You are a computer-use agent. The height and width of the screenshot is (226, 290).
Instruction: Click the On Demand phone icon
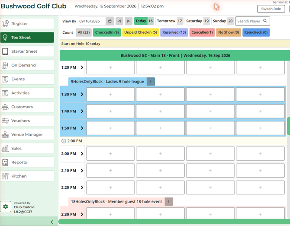pyautogui.click(x=5, y=65)
